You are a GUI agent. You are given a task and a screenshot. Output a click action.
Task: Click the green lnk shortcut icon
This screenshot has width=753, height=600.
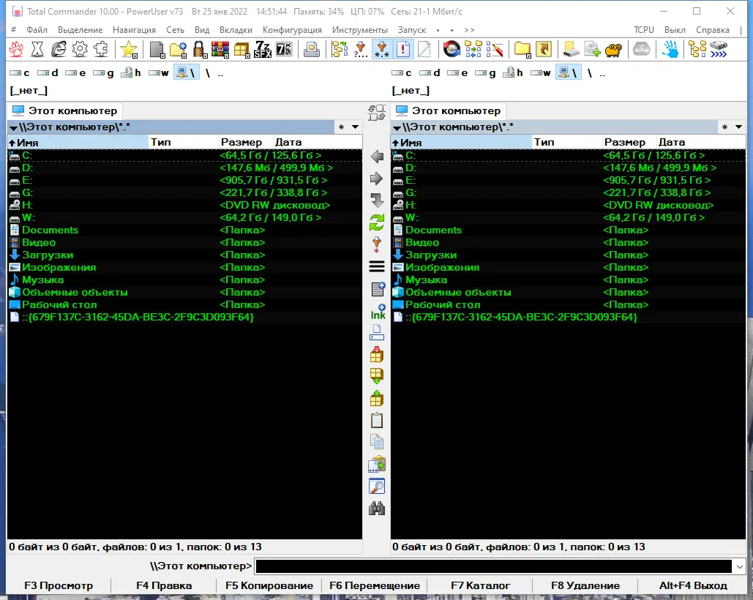click(x=378, y=312)
